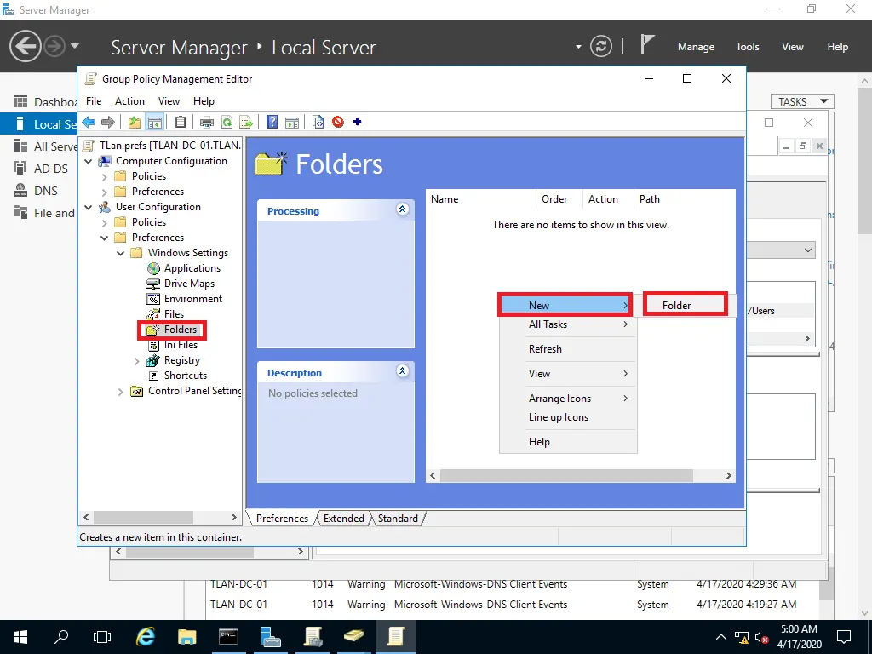Select Environment in the tree

click(x=193, y=299)
